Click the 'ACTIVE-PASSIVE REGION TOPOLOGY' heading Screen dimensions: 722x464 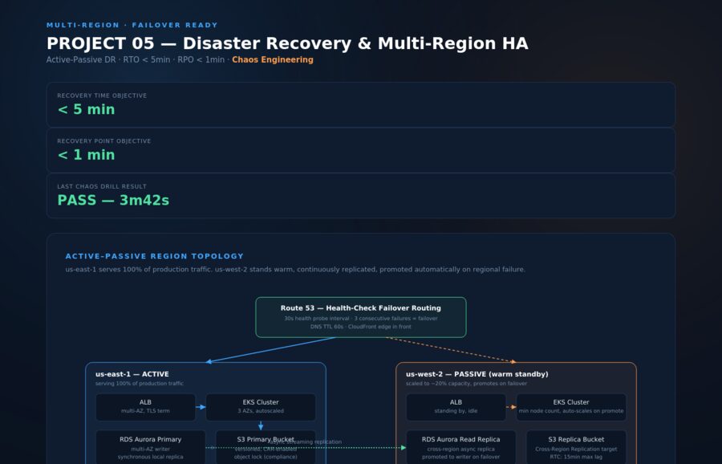click(154, 256)
